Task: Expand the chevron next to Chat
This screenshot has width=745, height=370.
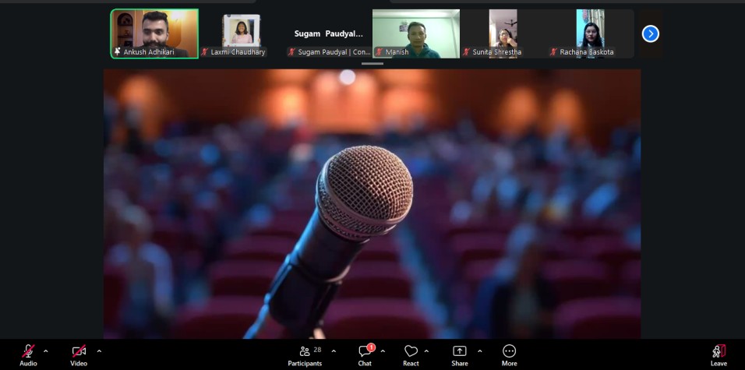Action: point(383,351)
